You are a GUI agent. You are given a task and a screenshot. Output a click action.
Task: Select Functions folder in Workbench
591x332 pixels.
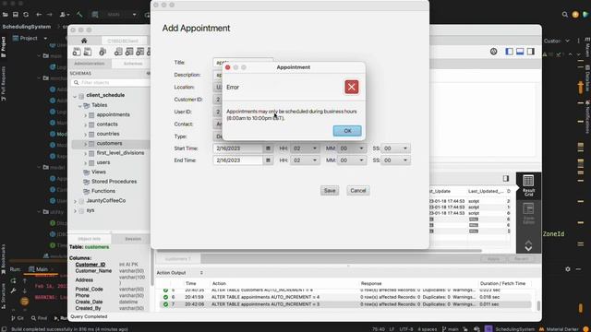(103, 191)
